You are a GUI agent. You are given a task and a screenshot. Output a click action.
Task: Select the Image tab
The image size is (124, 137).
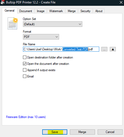point(41,11)
